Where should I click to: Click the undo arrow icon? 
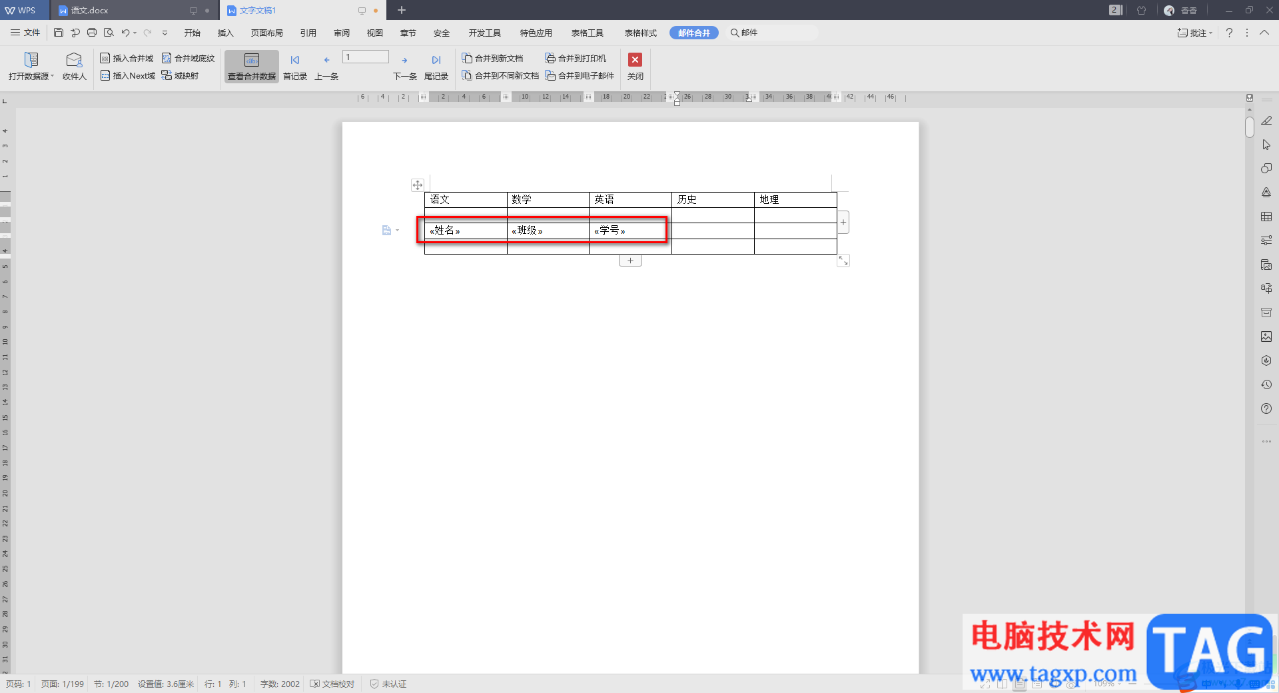[x=125, y=33]
